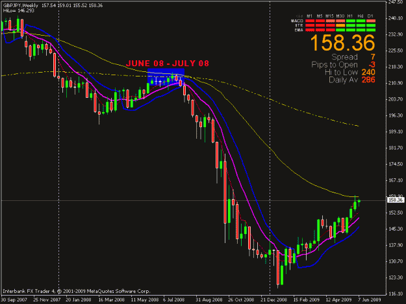The width and height of the screenshot is (406, 304).
Task: Click the Daily Av label
Action: pos(343,80)
